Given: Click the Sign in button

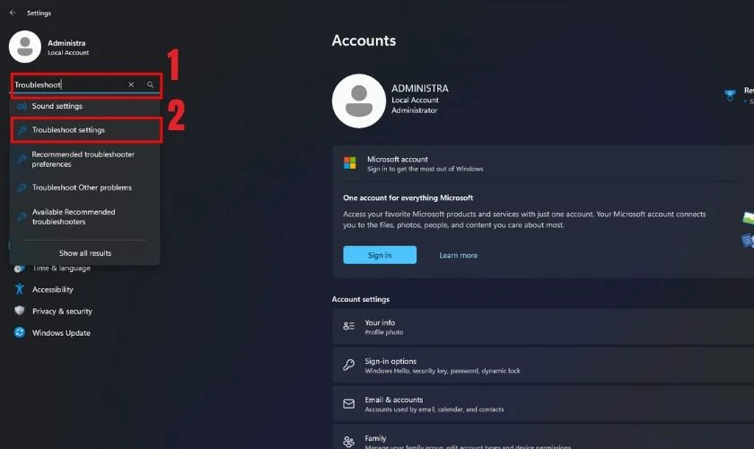Looking at the screenshot, I should tap(380, 255).
